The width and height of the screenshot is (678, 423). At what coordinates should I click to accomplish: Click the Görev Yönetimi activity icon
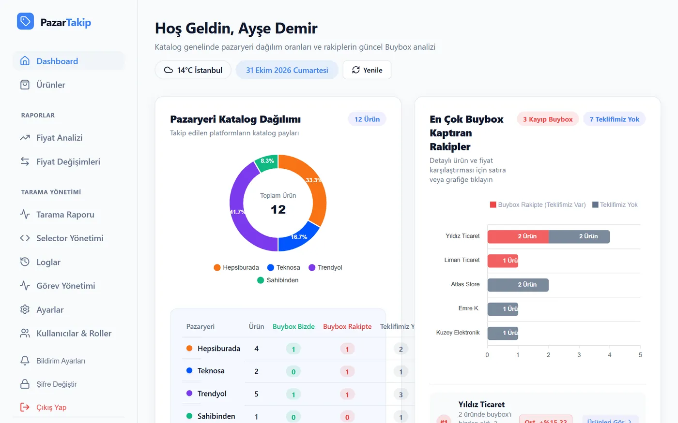[x=25, y=286]
